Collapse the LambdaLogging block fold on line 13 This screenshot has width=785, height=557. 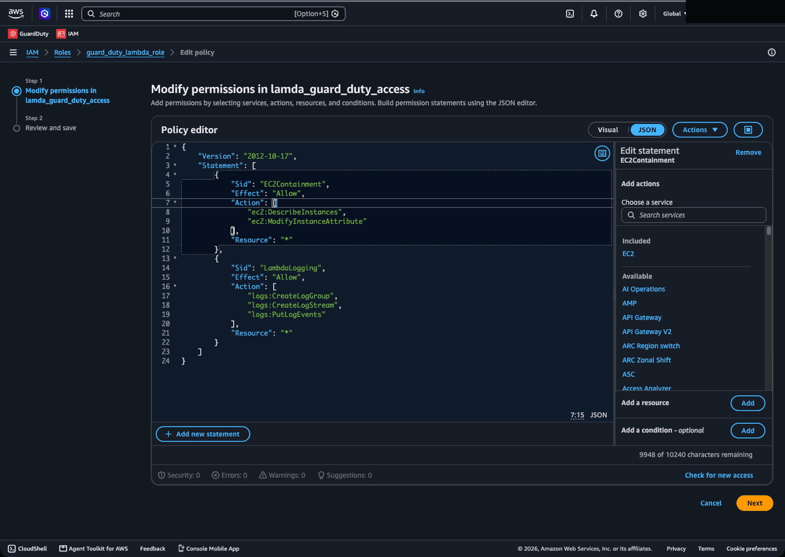[x=175, y=258]
